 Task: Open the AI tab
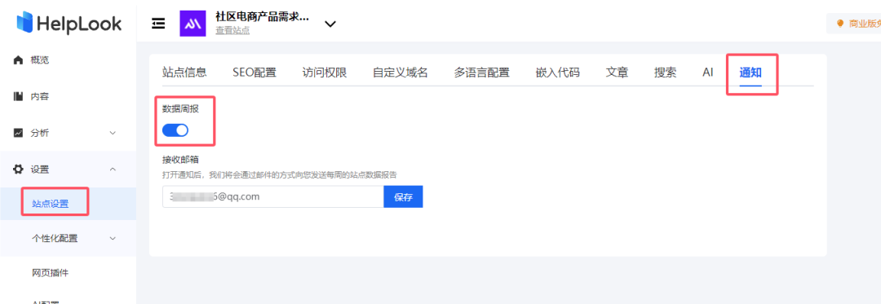pyautogui.click(x=708, y=73)
